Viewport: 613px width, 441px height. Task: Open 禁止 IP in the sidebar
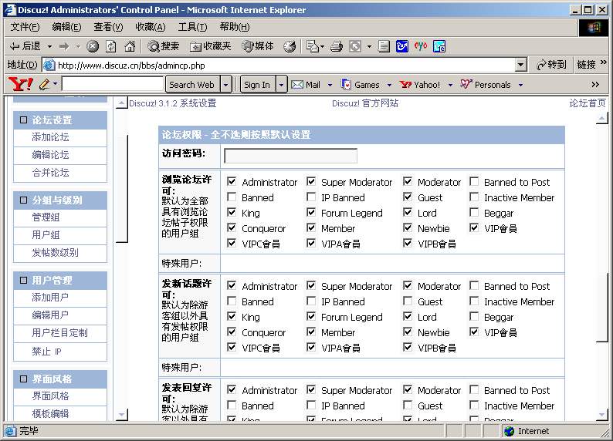(x=46, y=352)
